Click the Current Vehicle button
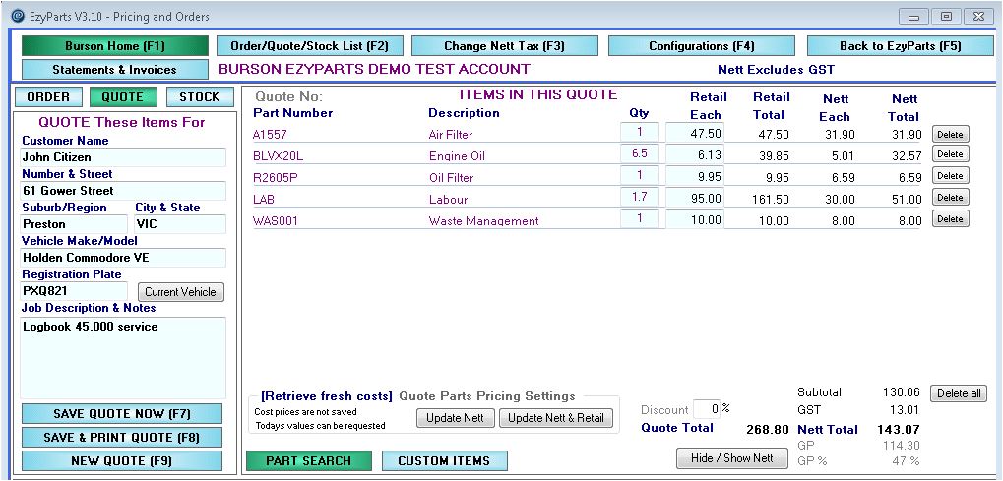The height and width of the screenshot is (481, 1003). 181,292
